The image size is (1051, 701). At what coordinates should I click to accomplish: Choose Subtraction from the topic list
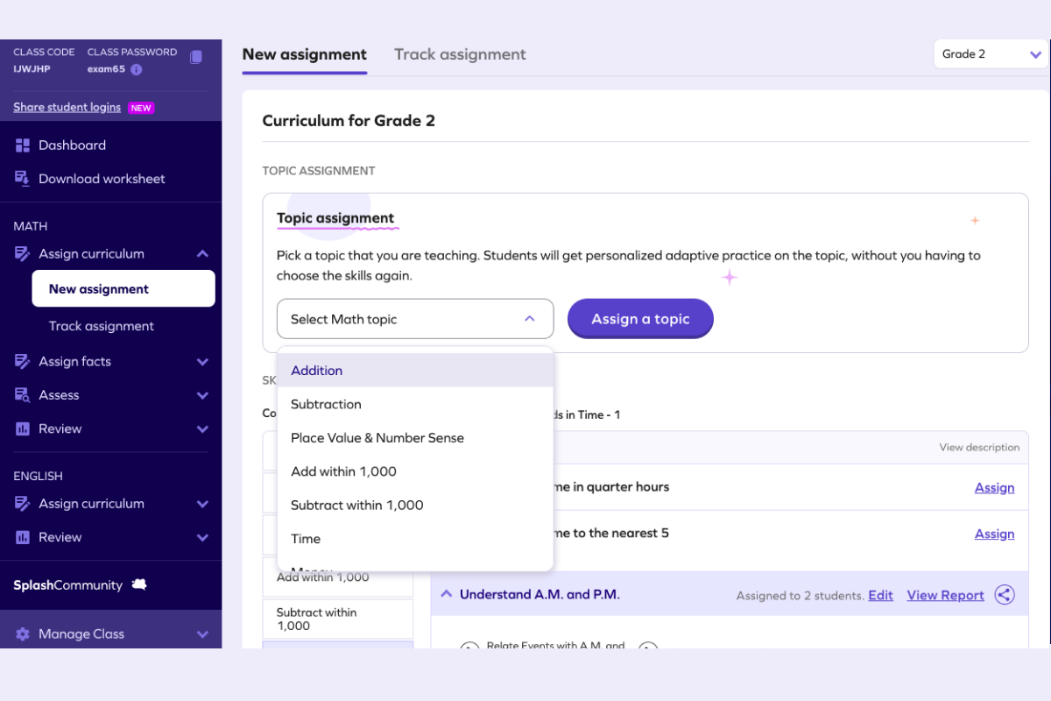[x=415, y=404]
